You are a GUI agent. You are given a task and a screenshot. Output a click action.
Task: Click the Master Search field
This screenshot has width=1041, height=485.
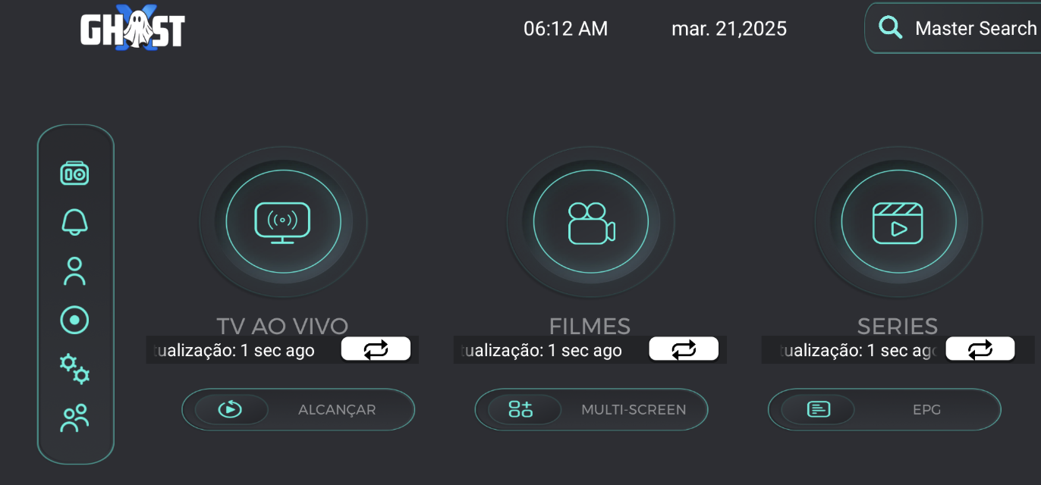pos(975,29)
